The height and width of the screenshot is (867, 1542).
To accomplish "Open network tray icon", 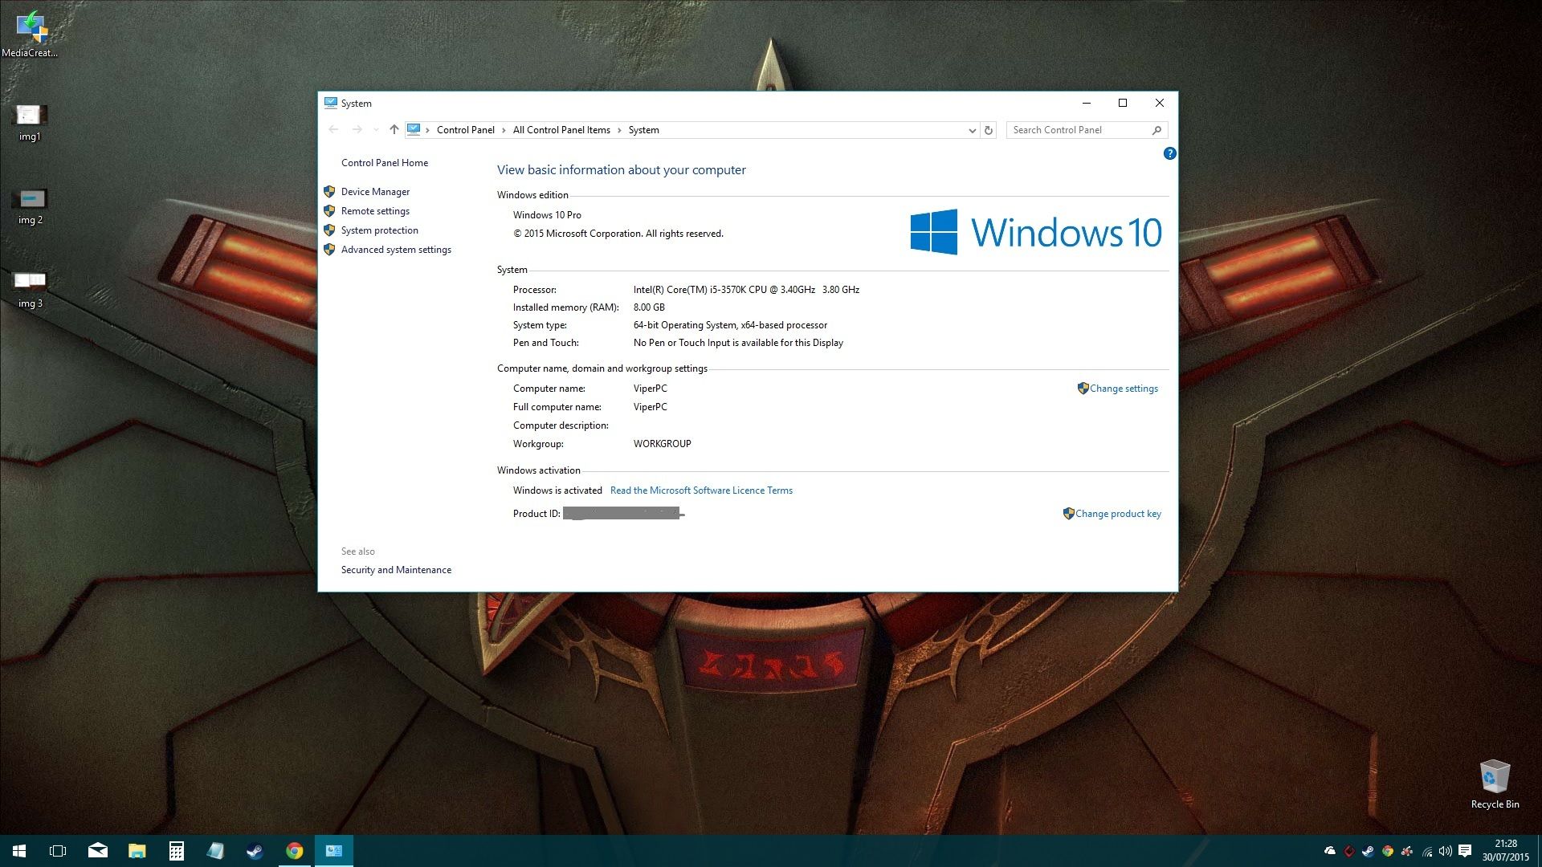I will [1427, 851].
